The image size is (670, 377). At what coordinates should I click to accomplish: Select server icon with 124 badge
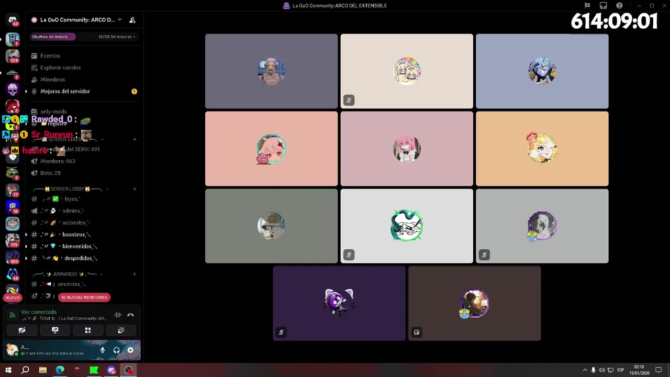[13, 55]
